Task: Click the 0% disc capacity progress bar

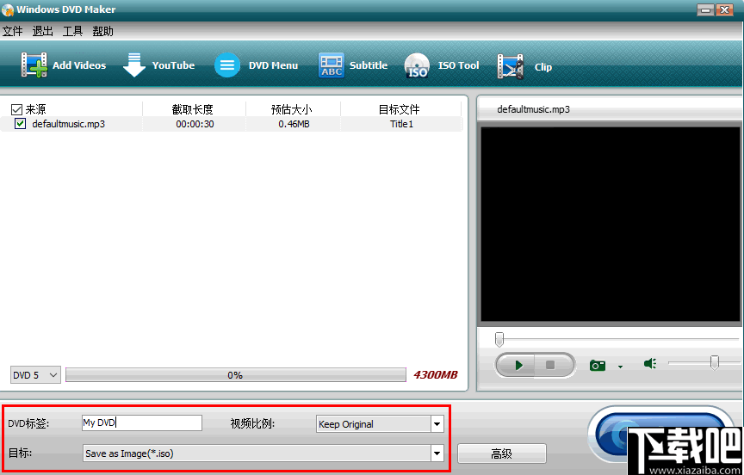Action: pos(235,375)
